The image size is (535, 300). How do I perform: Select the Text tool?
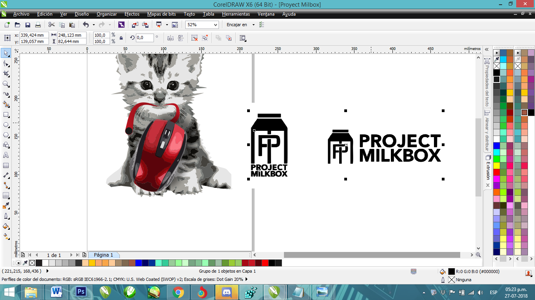[x=6, y=155]
